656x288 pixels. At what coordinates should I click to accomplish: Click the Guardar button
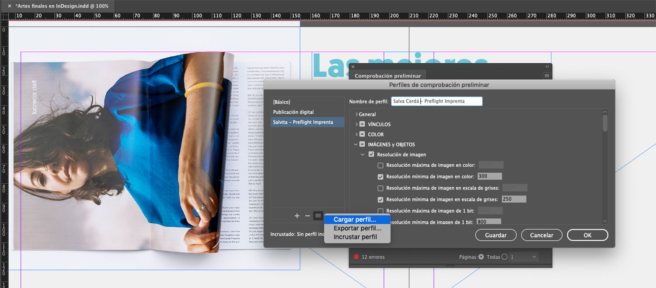coord(495,235)
